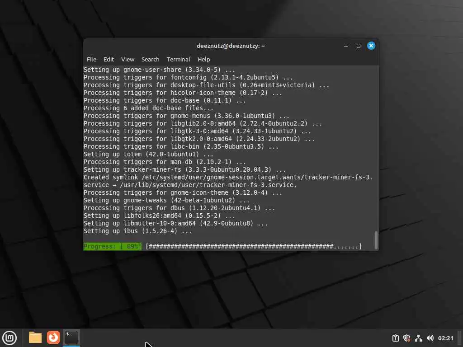Click the security shield tray icon
463x347 pixels.
[406, 338]
